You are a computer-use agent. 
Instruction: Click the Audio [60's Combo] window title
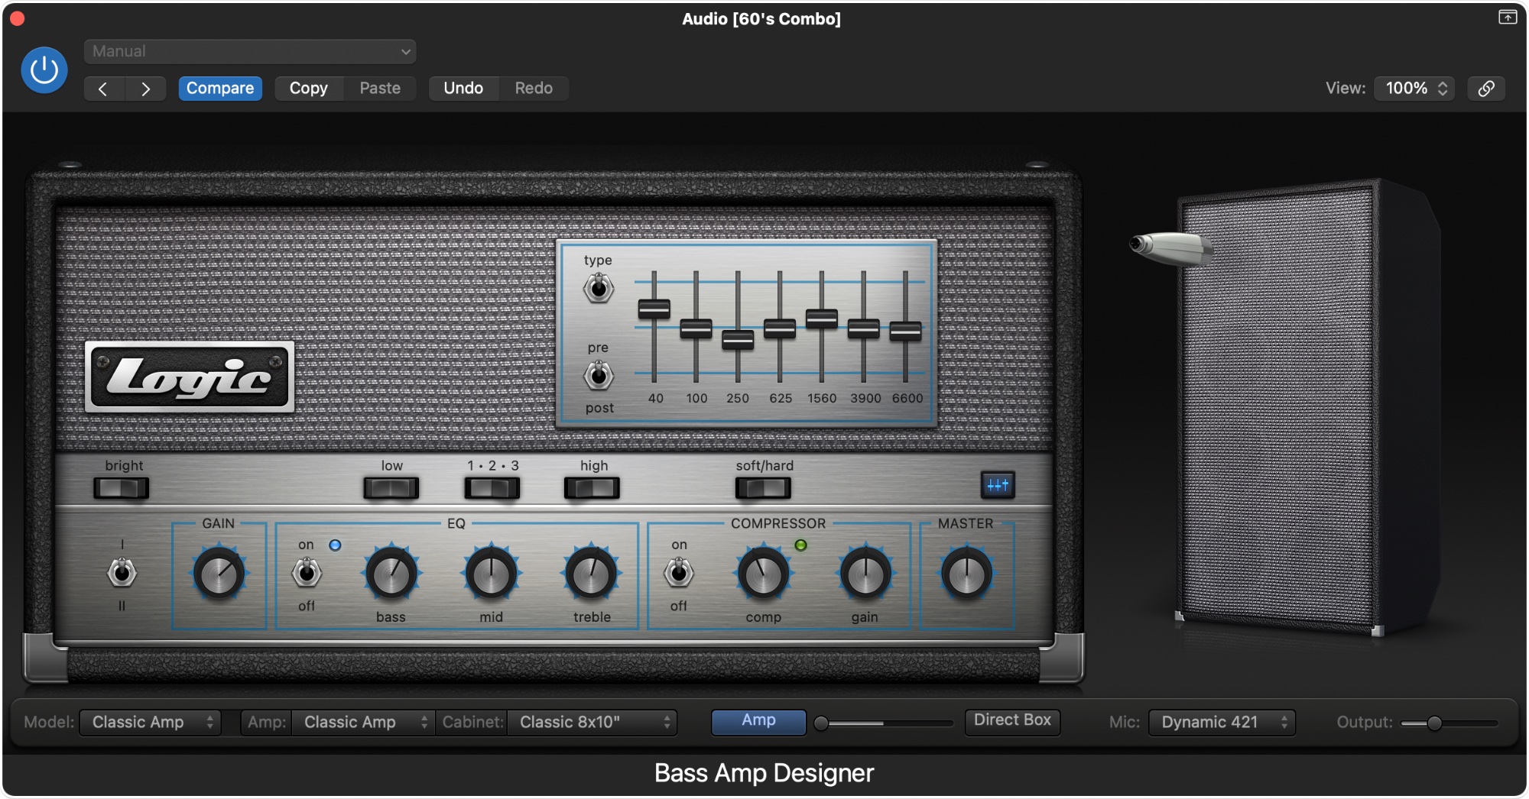[x=761, y=19]
